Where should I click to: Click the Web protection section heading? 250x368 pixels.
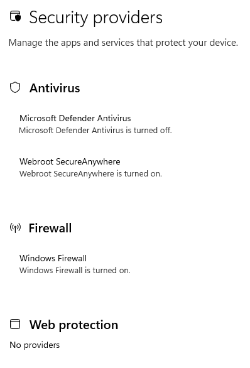coord(73,325)
